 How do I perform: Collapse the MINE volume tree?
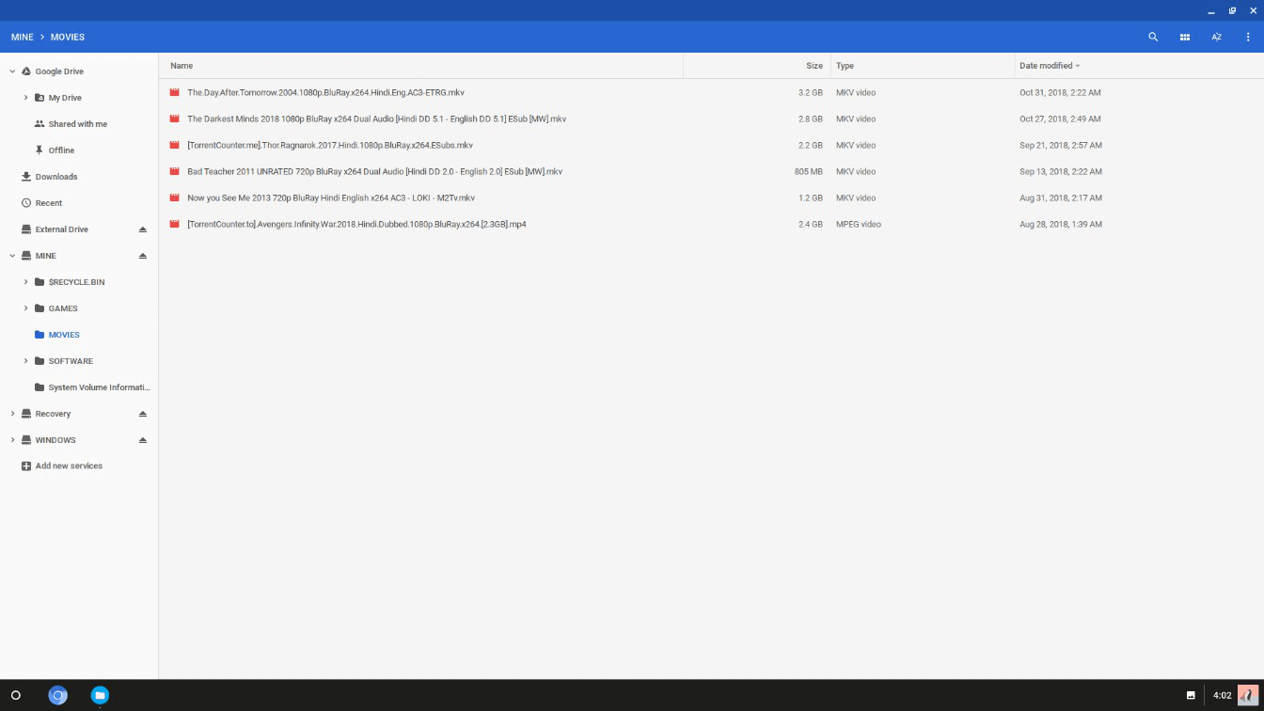coord(12,256)
